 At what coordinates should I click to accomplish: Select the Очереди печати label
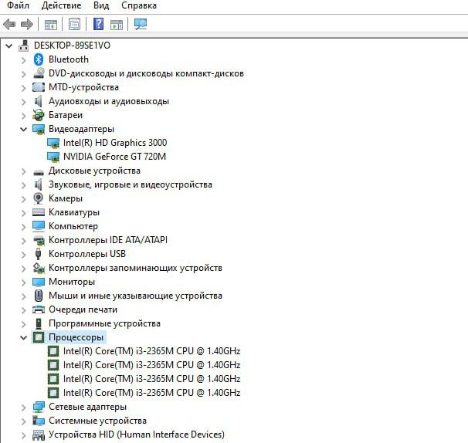(83, 309)
